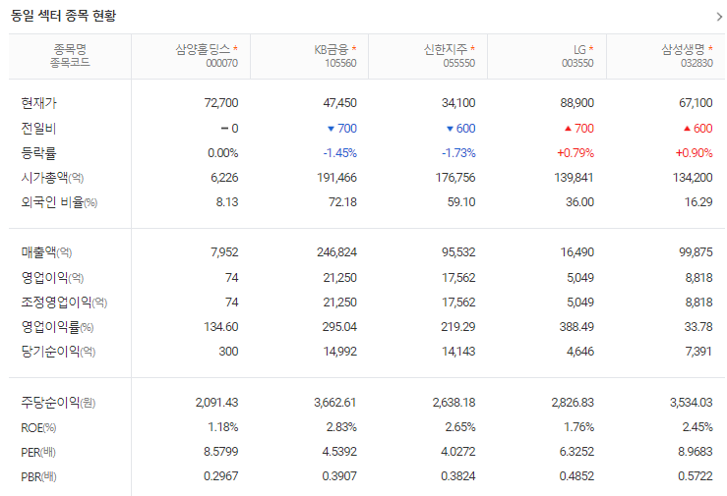
Task: Click LG up change ▲ 700
Action: (579, 128)
